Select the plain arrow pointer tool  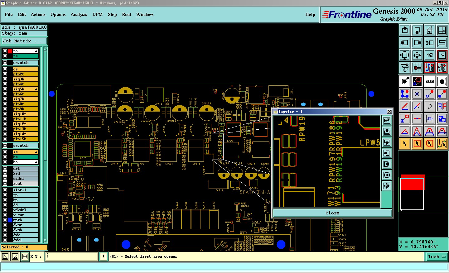[405, 144]
